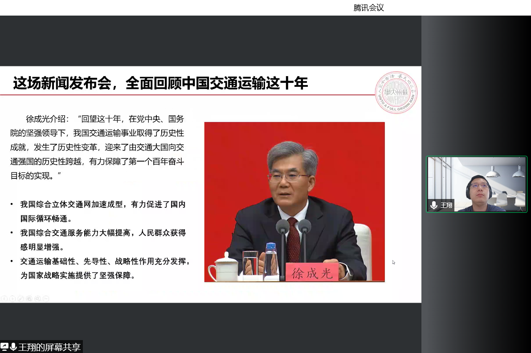Click the bullet about 综合立体交通网加速成型
Viewport: 531px width, 353px height.
102,211
